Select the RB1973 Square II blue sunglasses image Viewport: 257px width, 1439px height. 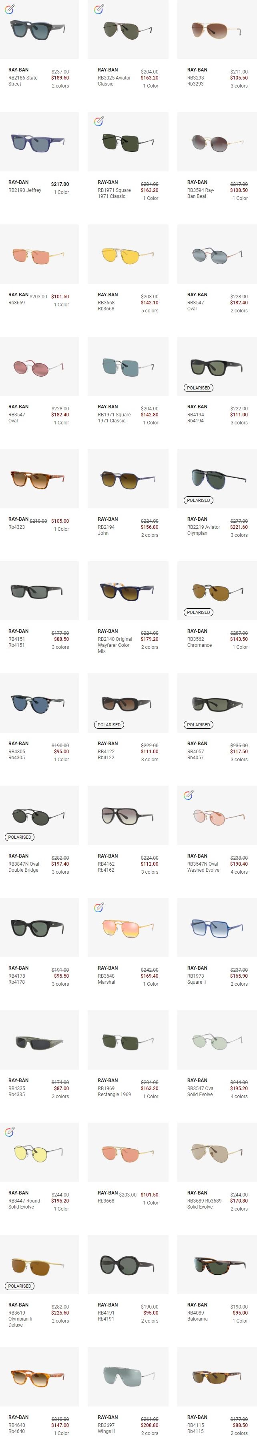(x=217, y=928)
